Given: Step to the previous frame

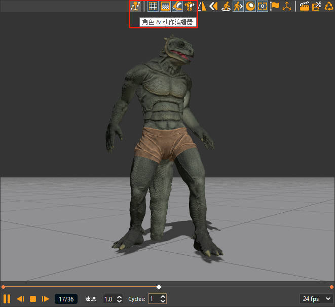Looking at the screenshot, I should tap(20, 299).
